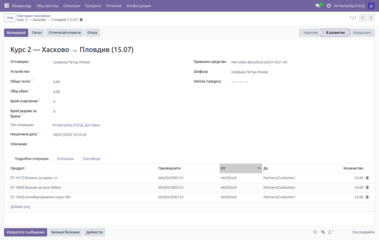This screenshot has width=379, height=240.
Task: Sort by the От column header
Action: (241, 168)
